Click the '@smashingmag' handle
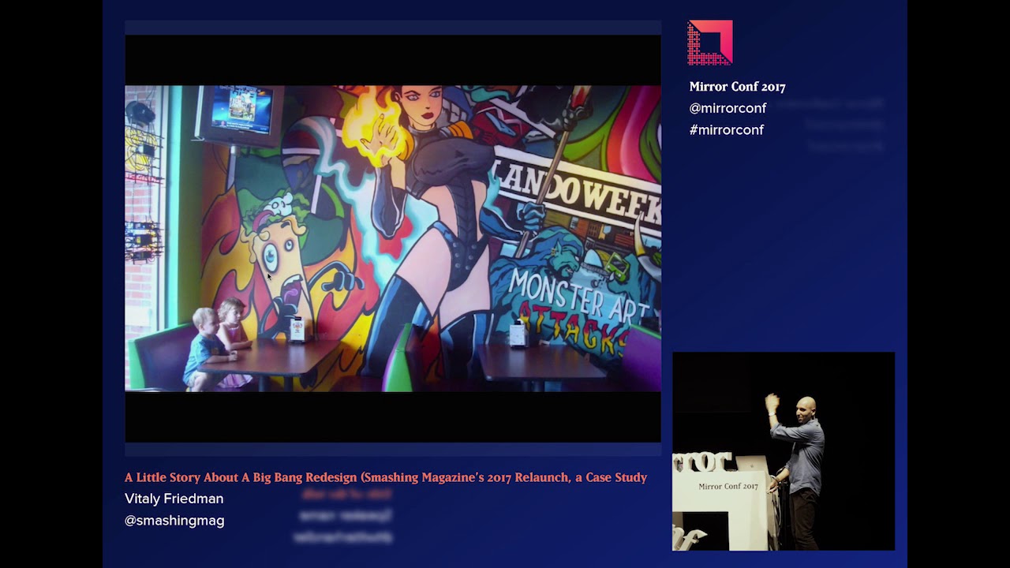 [174, 521]
